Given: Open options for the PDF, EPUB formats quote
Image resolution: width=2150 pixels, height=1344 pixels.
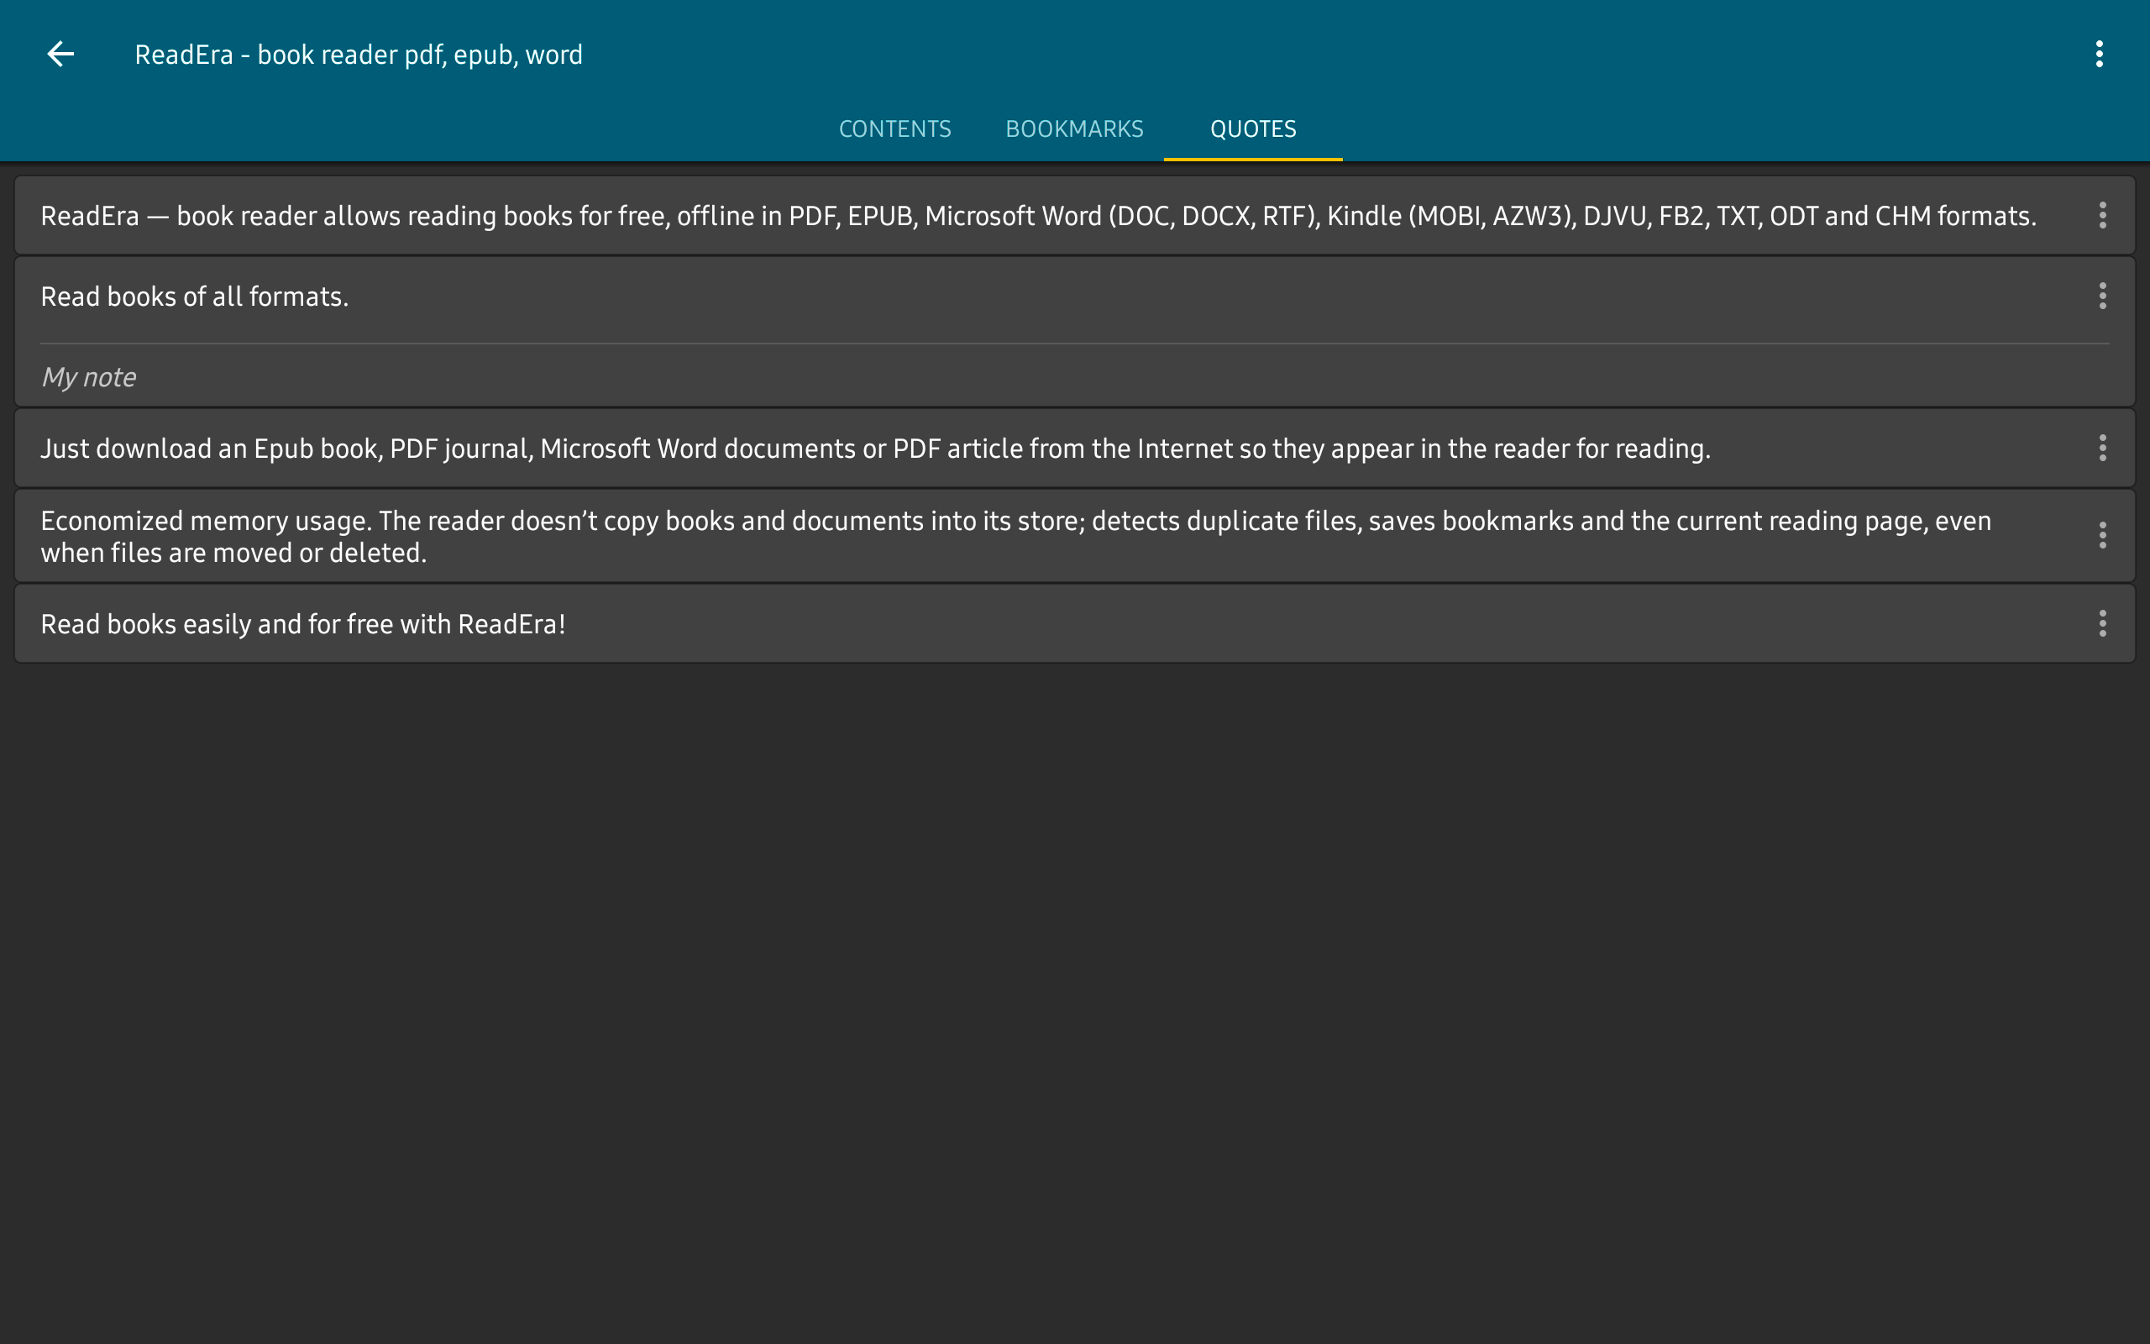Looking at the screenshot, I should [x=2102, y=215].
